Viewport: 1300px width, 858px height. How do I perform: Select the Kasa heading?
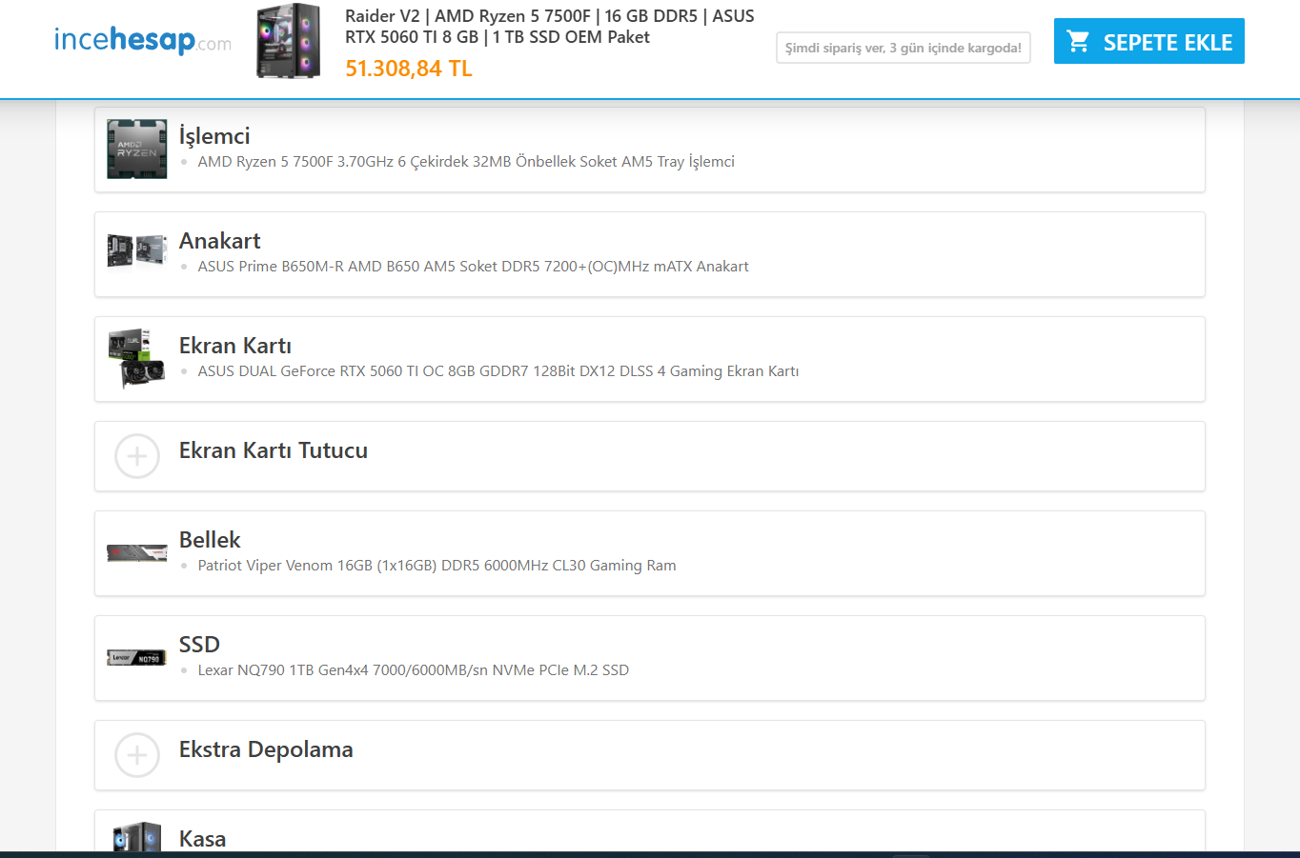coord(202,839)
